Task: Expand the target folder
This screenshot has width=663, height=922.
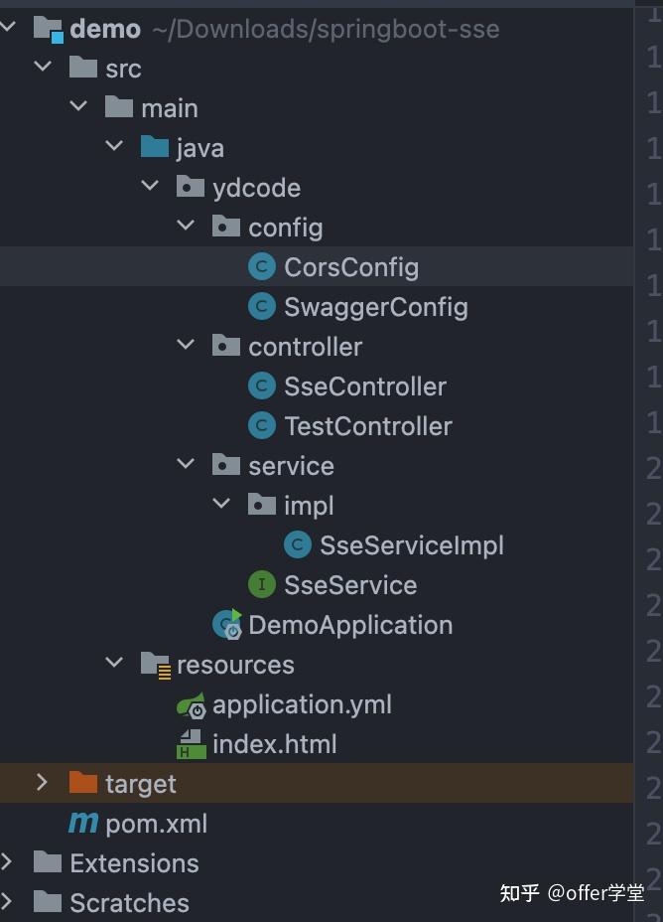Action: coord(42,783)
